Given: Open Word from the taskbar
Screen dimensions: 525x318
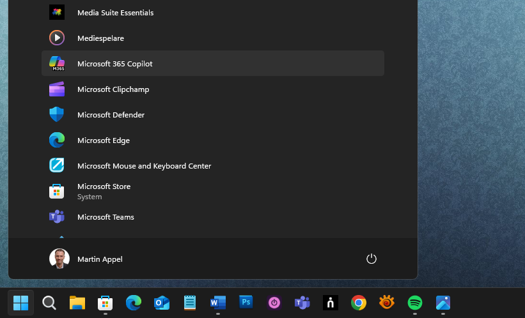Looking at the screenshot, I should pos(218,303).
